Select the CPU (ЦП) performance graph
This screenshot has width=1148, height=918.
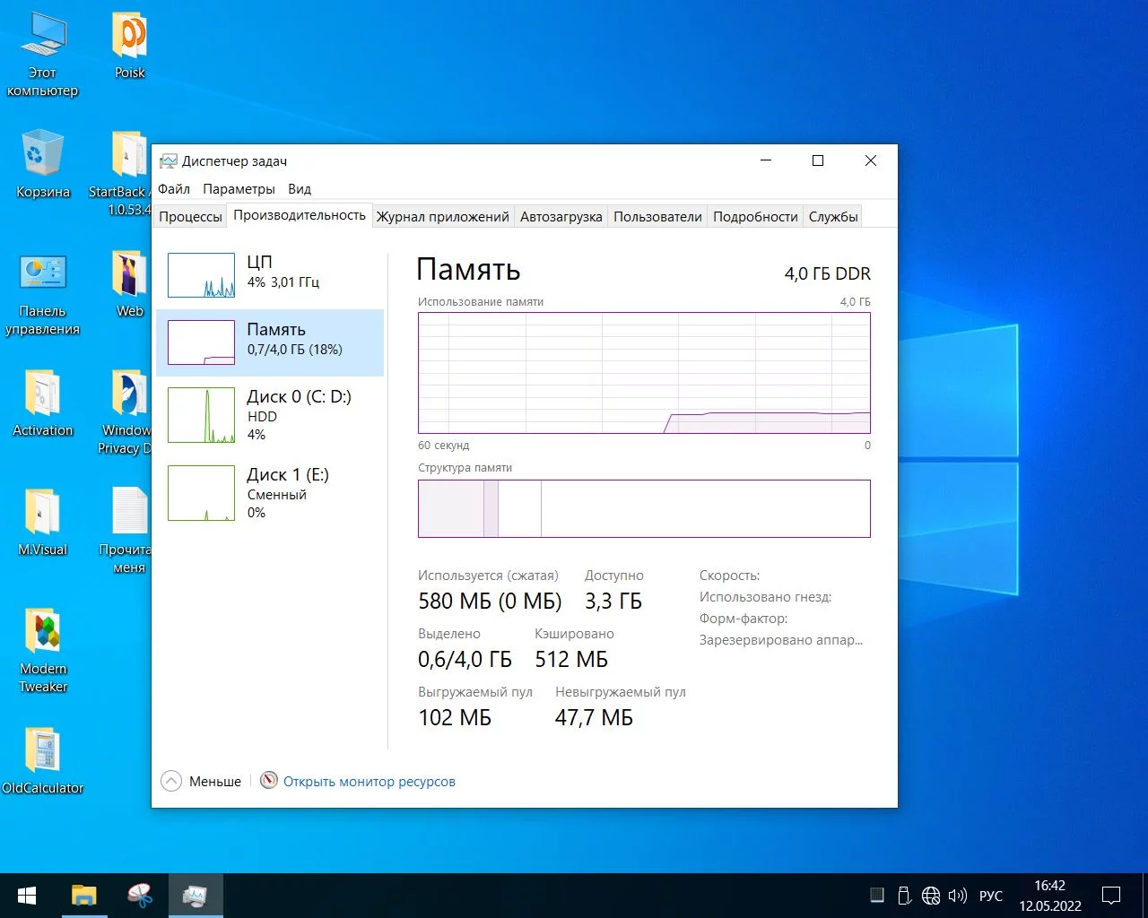pos(202,275)
